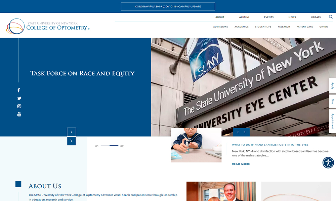Click the slide progress indicator bar
Screen dimensions: 336x201
pyautogui.click(x=110, y=146)
